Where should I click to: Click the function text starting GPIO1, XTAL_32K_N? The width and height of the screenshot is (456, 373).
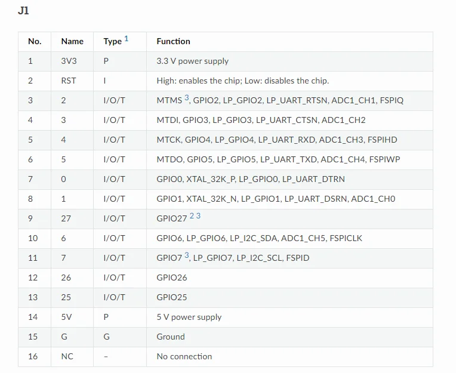(276, 199)
